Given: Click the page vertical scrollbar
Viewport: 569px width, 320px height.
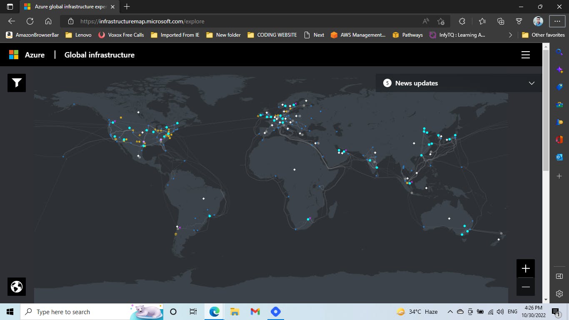Looking at the screenshot, I should 546,110.
